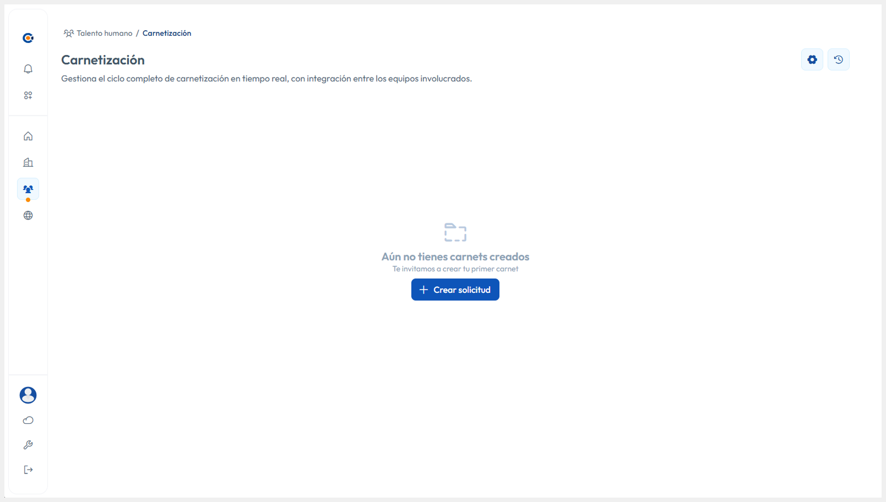The image size is (886, 502).
Task: Click the 'Gestiona el ciclo completo' description
Action: tap(267, 79)
